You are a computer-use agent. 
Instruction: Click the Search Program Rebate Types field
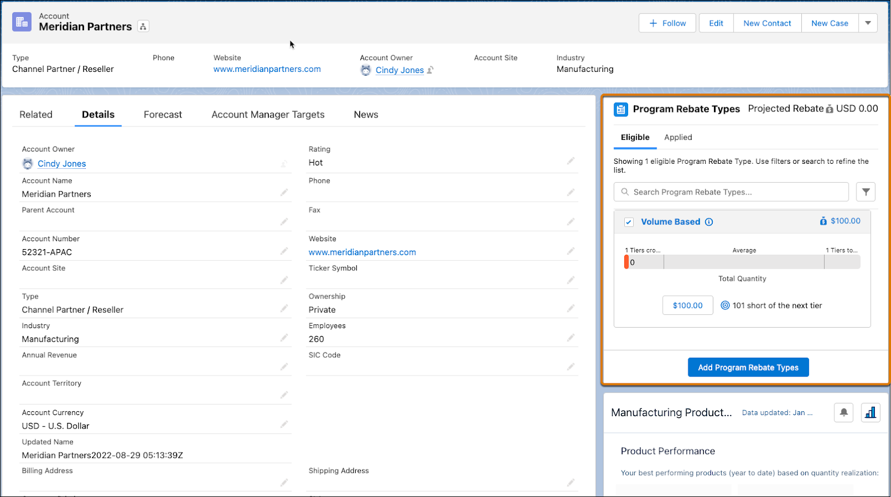(731, 192)
